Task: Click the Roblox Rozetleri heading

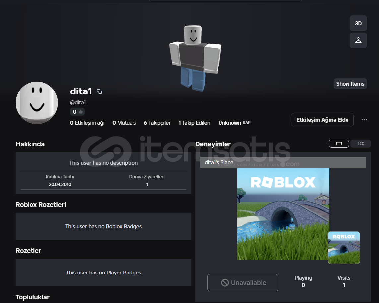Action: (41, 205)
